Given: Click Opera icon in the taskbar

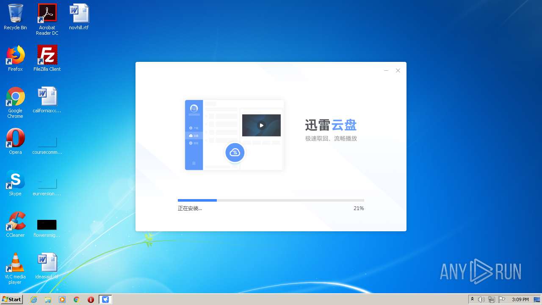Looking at the screenshot, I should click(91, 299).
